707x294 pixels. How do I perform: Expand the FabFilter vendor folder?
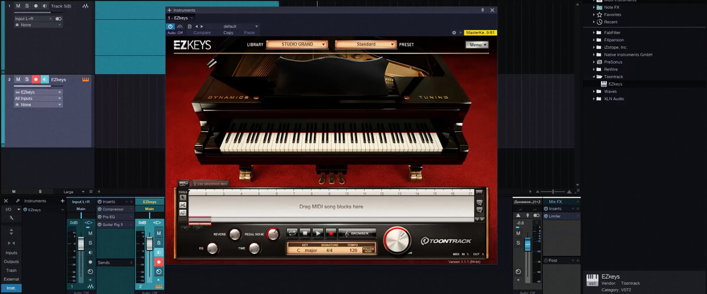pos(594,32)
